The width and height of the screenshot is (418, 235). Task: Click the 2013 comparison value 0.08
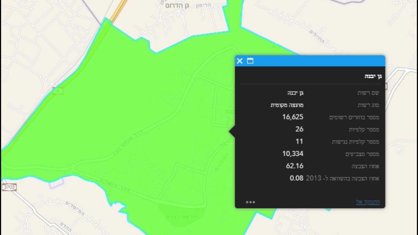pos(296,178)
